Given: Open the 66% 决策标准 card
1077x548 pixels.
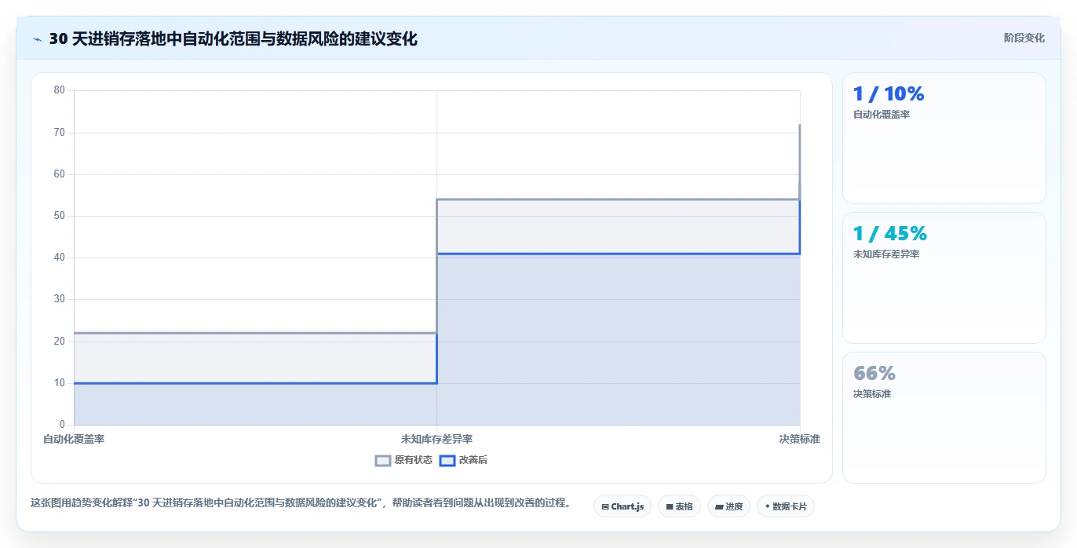Looking at the screenshot, I should 944,418.
